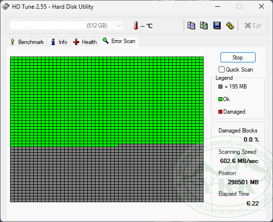Click the 0.0 % damaged blocks value

[x=251, y=140]
